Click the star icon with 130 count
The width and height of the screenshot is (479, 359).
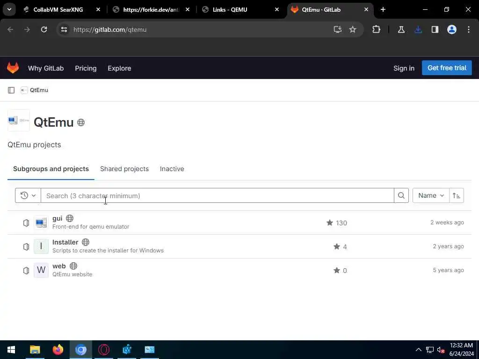tap(330, 223)
